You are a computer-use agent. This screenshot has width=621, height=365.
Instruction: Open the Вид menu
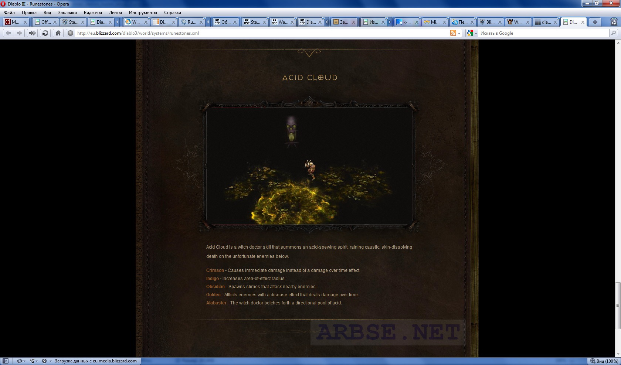click(x=47, y=13)
